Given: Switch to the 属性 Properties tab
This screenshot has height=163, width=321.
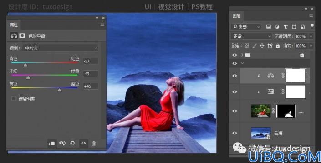Looking at the screenshot, I should 14,25.
